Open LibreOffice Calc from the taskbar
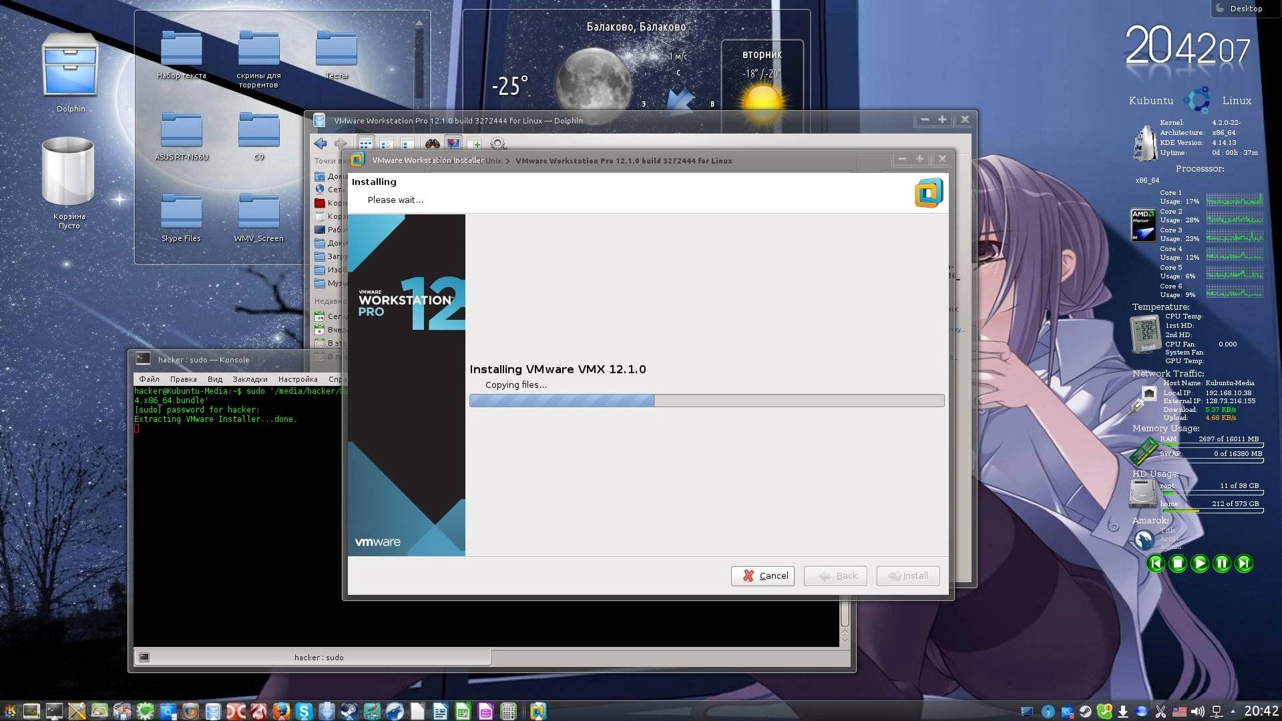Screen dimensions: 1282x721 463,711
